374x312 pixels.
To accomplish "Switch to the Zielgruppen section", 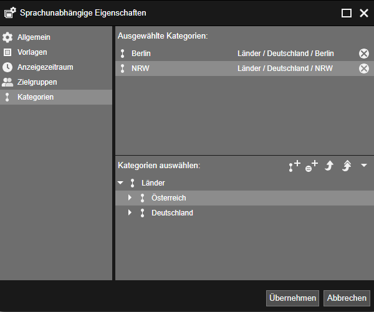I will point(37,82).
